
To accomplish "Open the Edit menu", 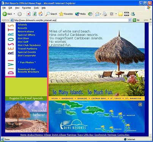I will pyautogui.click(x=10, y=8).
